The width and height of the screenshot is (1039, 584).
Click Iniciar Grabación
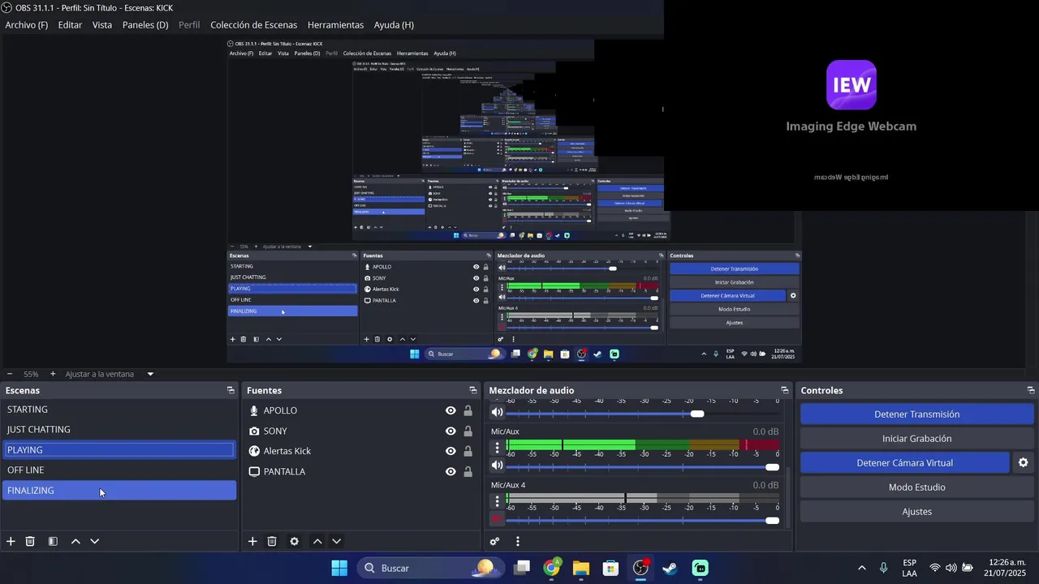coord(916,438)
